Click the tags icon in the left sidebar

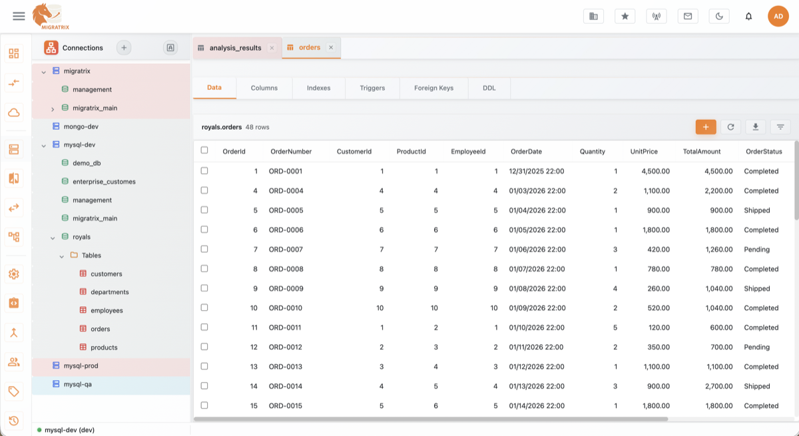13,391
